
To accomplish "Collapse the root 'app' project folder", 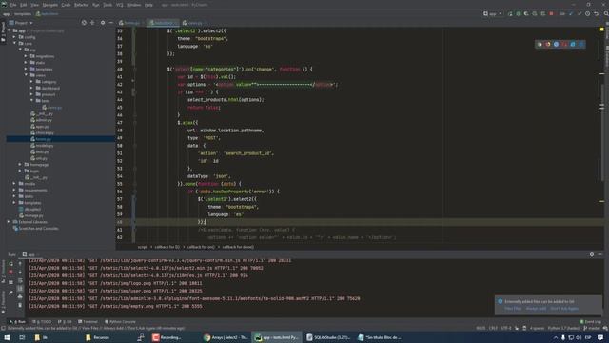I will pyautogui.click(x=10, y=30).
